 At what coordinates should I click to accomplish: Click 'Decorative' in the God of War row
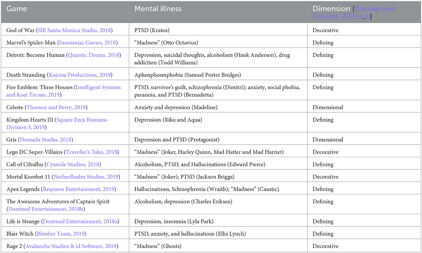pyautogui.click(x=325, y=30)
